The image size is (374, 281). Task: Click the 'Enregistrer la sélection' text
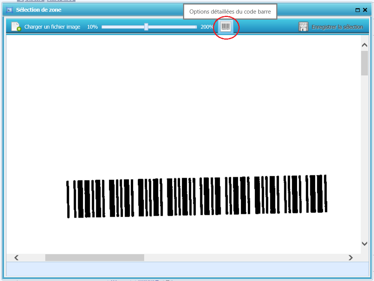(337, 27)
